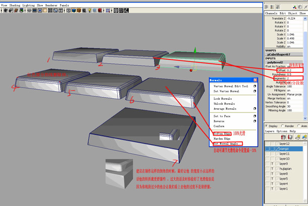Toggle X-ray joints icon
The image size is (308, 206).
pos(127,10)
